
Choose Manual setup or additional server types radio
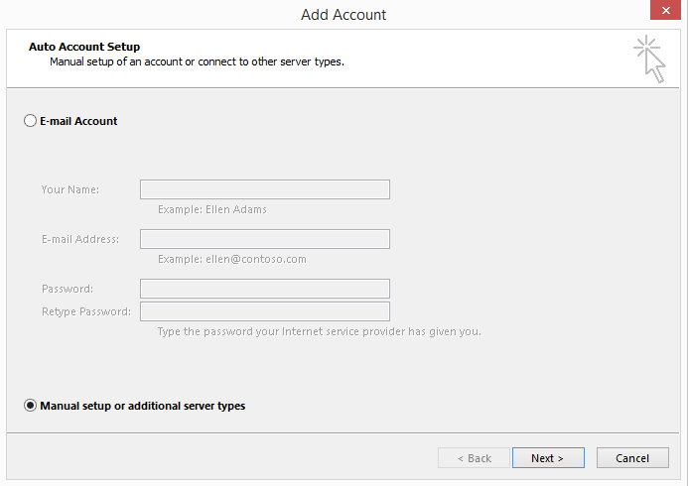30,406
